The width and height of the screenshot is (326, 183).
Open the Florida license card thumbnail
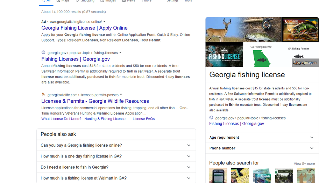262,176
